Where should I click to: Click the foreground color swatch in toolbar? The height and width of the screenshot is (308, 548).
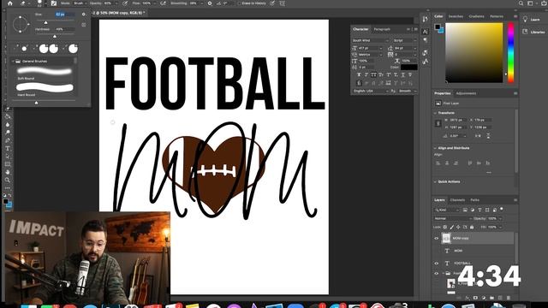tap(6, 202)
